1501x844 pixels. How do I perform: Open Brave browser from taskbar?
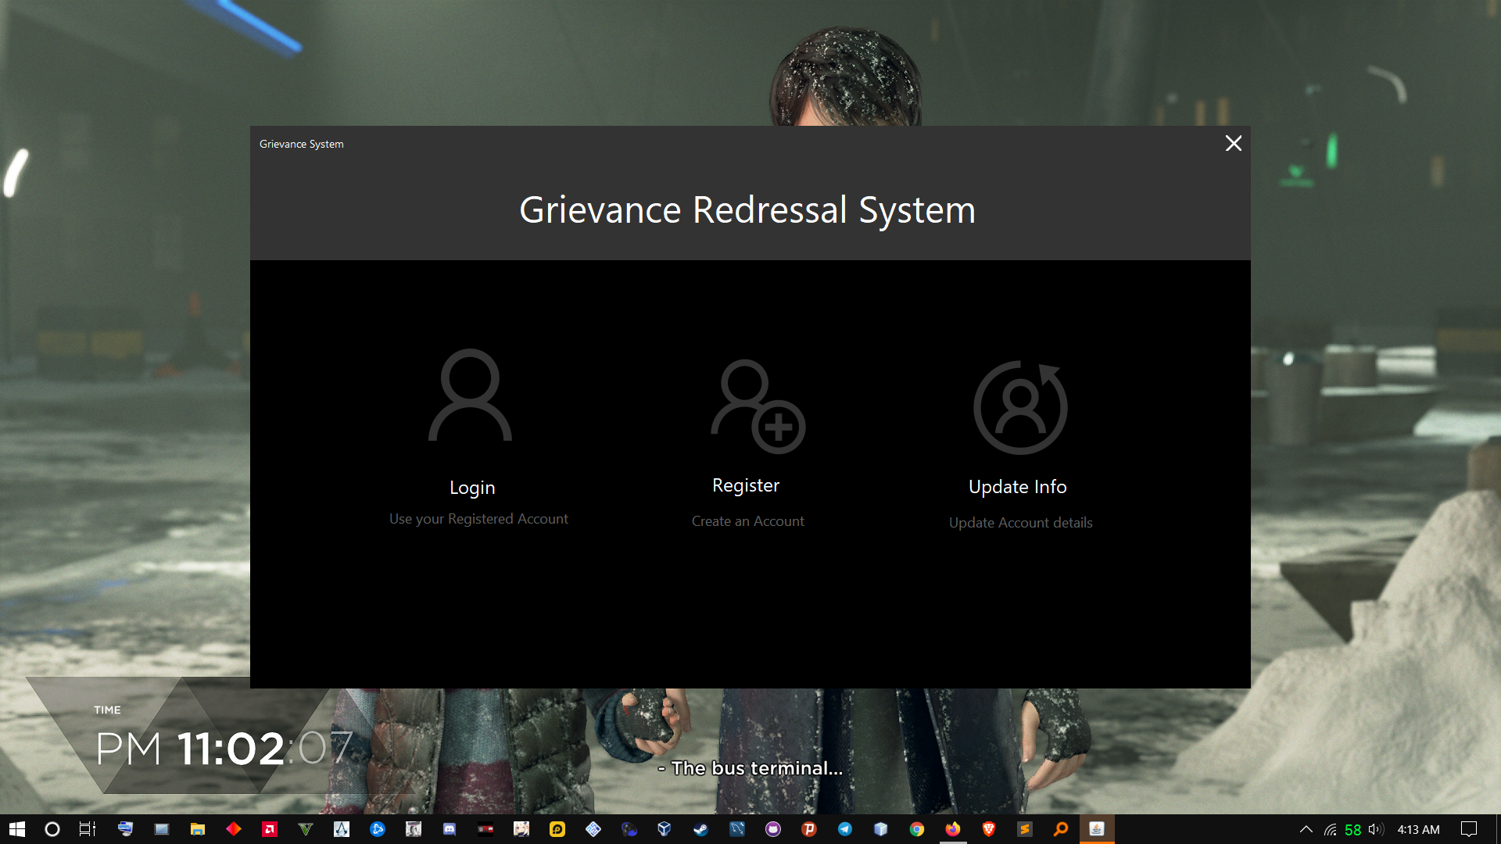click(988, 829)
